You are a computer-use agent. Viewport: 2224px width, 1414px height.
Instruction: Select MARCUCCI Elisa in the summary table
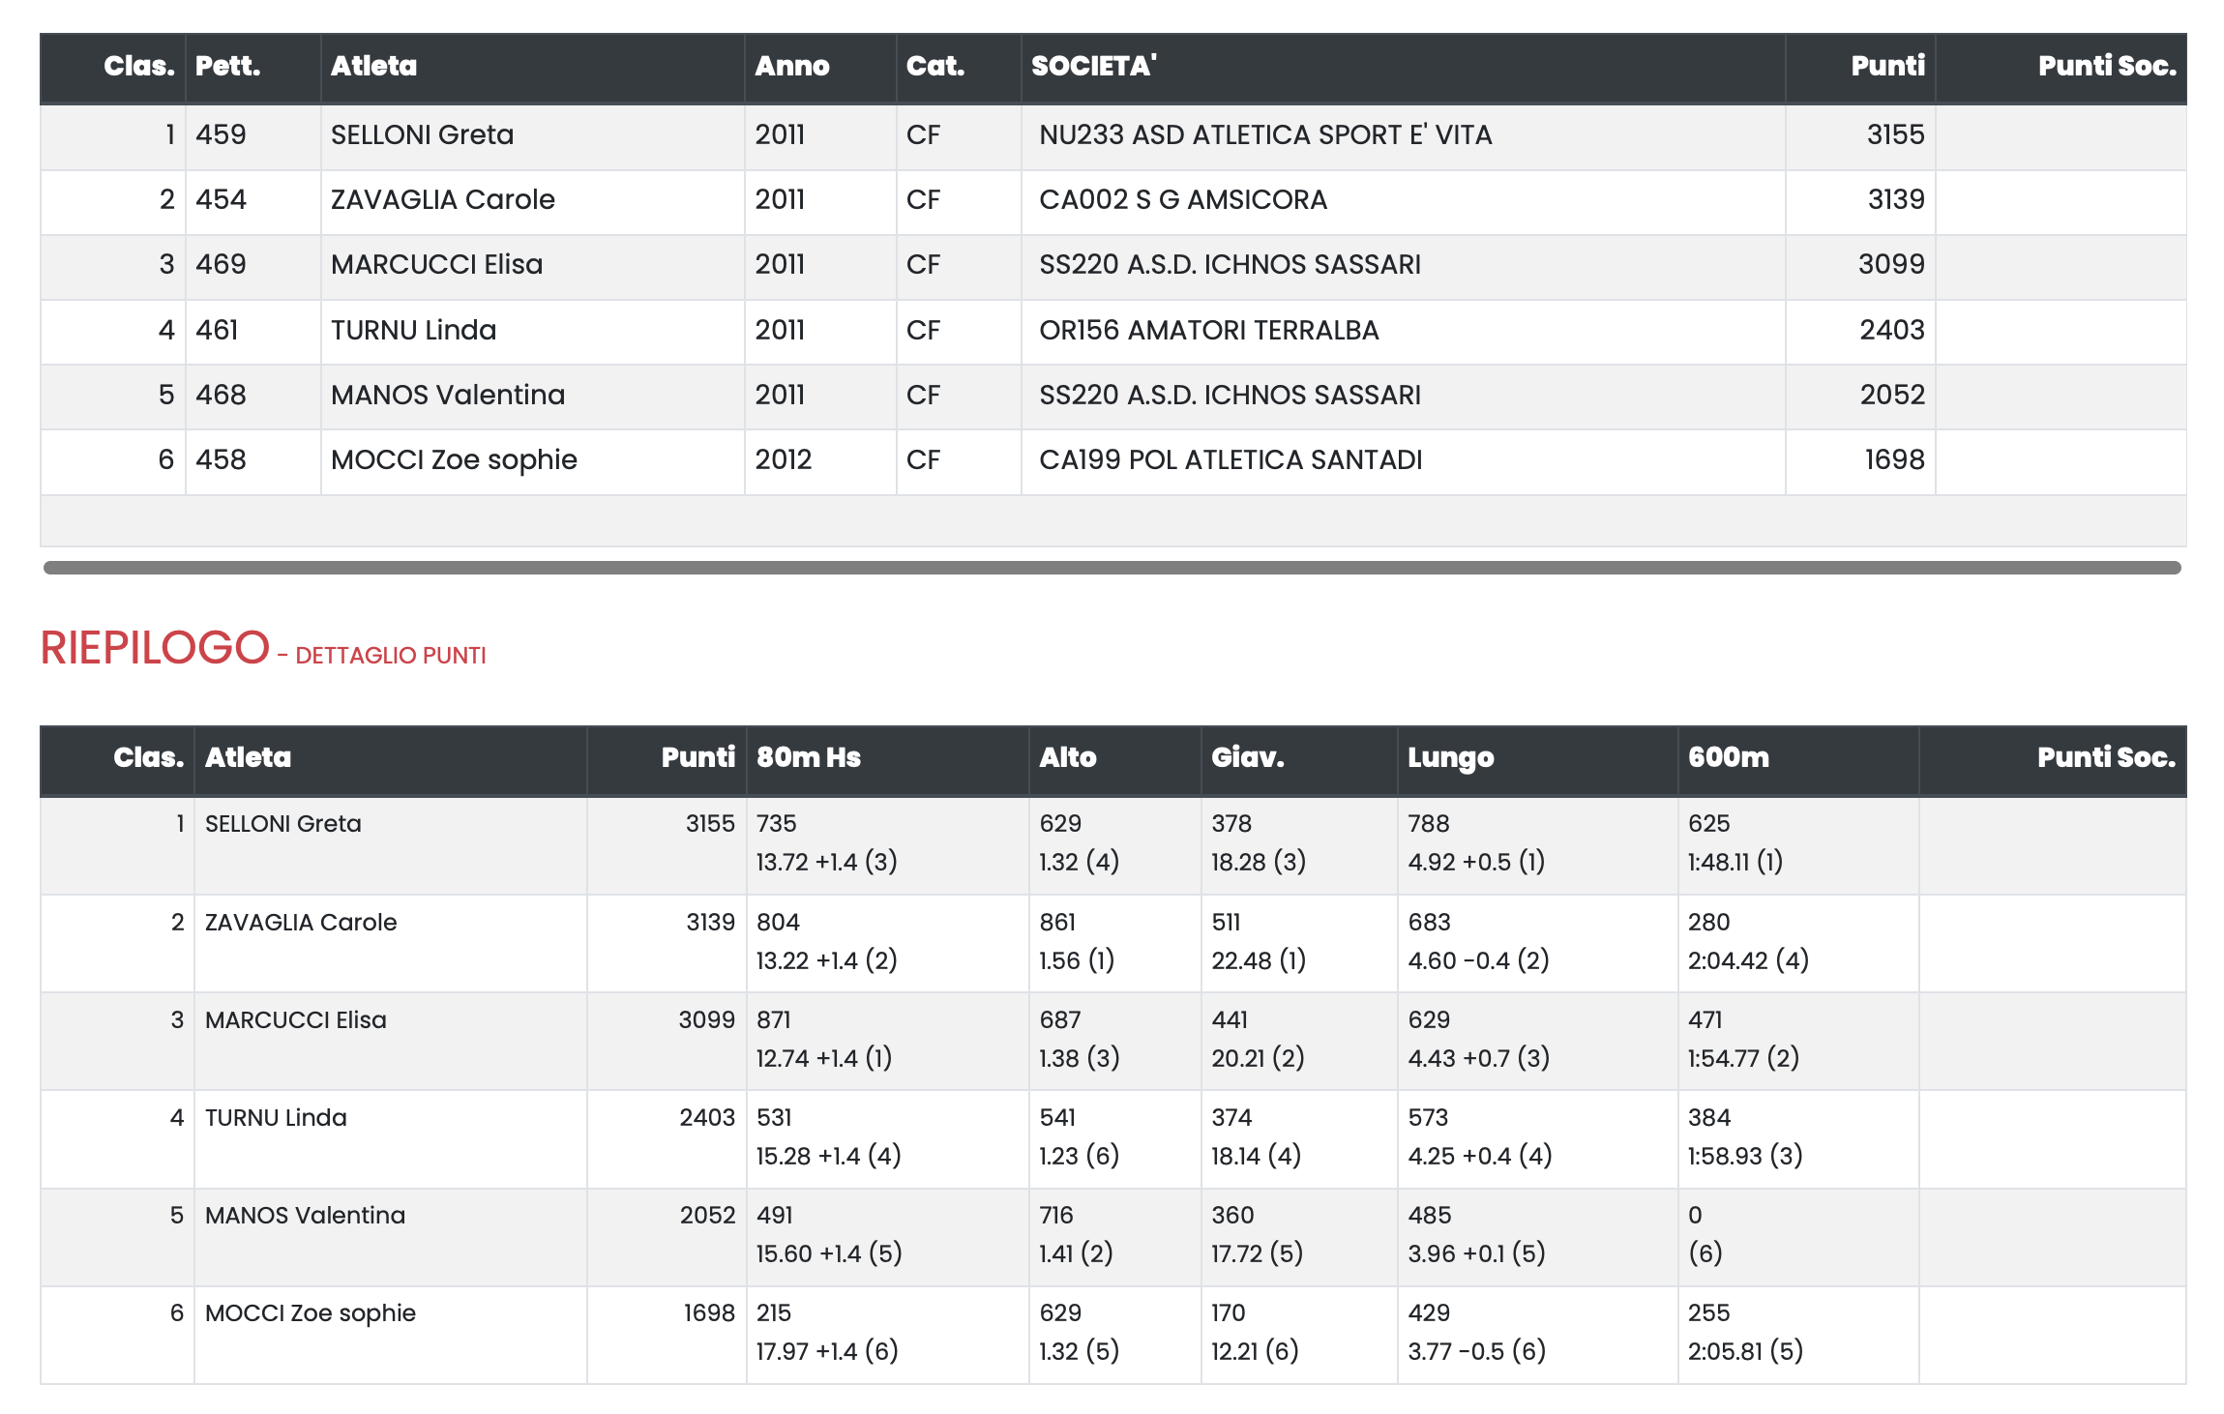pyautogui.click(x=296, y=1019)
